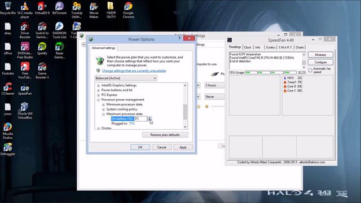Open the TuneUp Utilities desktop icon
The height and width of the screenshot is (203, 361).
[77, 10]
